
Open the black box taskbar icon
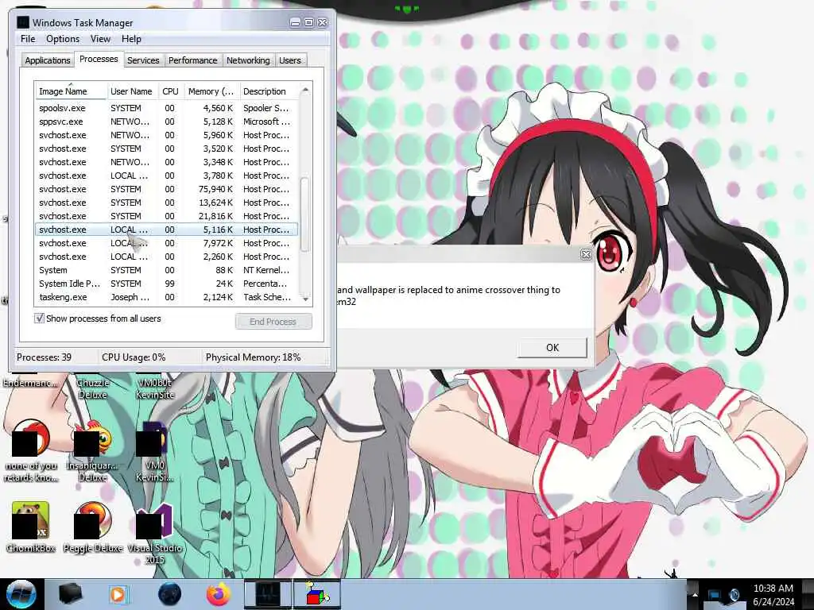tap(70, 594)
